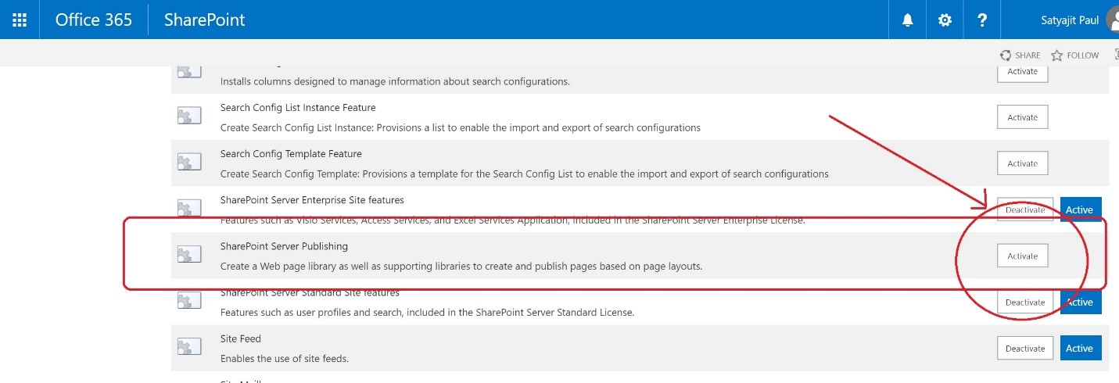The height and width of the screenshot is (383, 1119).
Task: Click SharePoint Server Enterprise Site features icon
Action: click(189, 209)
